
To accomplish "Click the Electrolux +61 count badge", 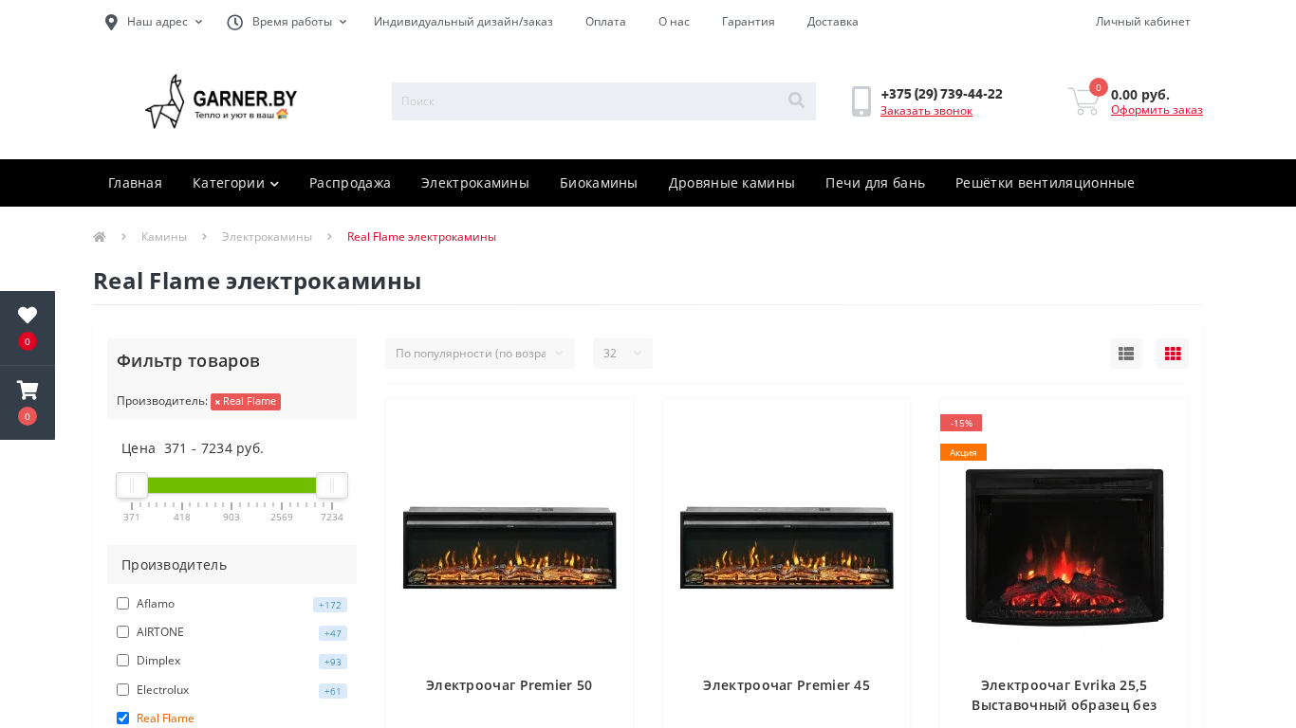I will point(333,691).
